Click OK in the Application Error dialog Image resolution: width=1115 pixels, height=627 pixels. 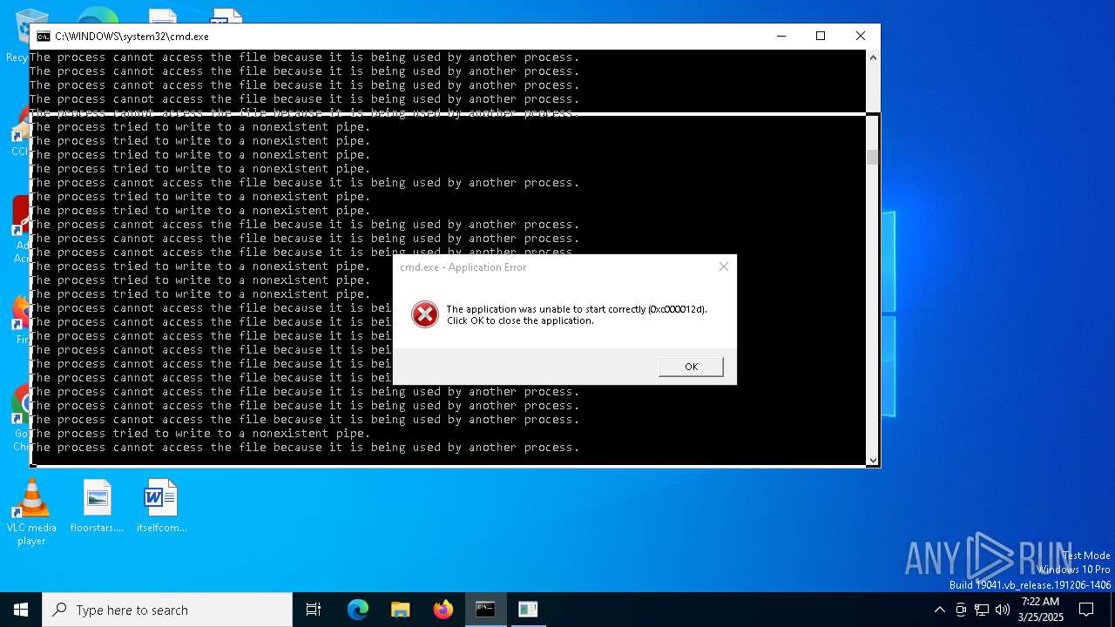[x=691, y=367]
